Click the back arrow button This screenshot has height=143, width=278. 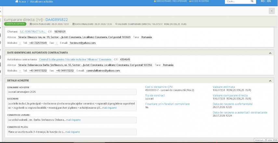point(271,11)
